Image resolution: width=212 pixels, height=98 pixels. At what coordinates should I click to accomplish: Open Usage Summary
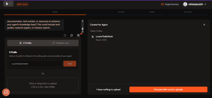170,4
